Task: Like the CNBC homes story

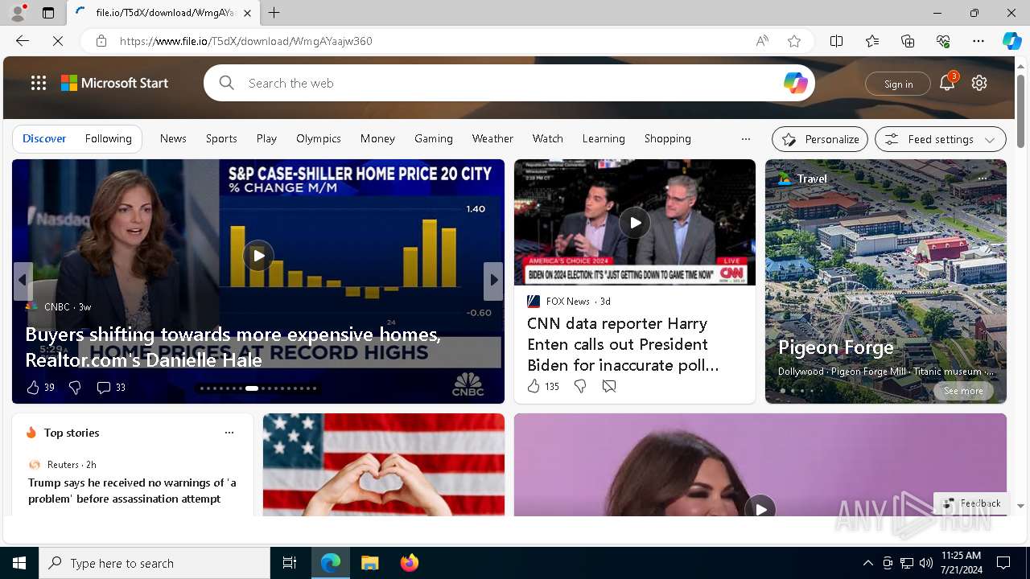Action: [x=33, y=388]
